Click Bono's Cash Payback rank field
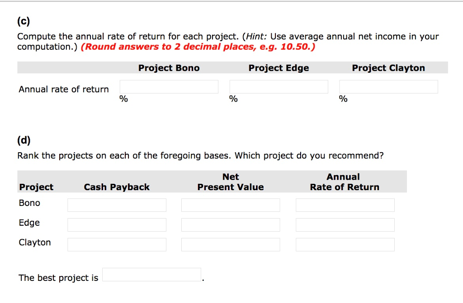This screenshot has width=463, height=303. click(x=117, y=205)
